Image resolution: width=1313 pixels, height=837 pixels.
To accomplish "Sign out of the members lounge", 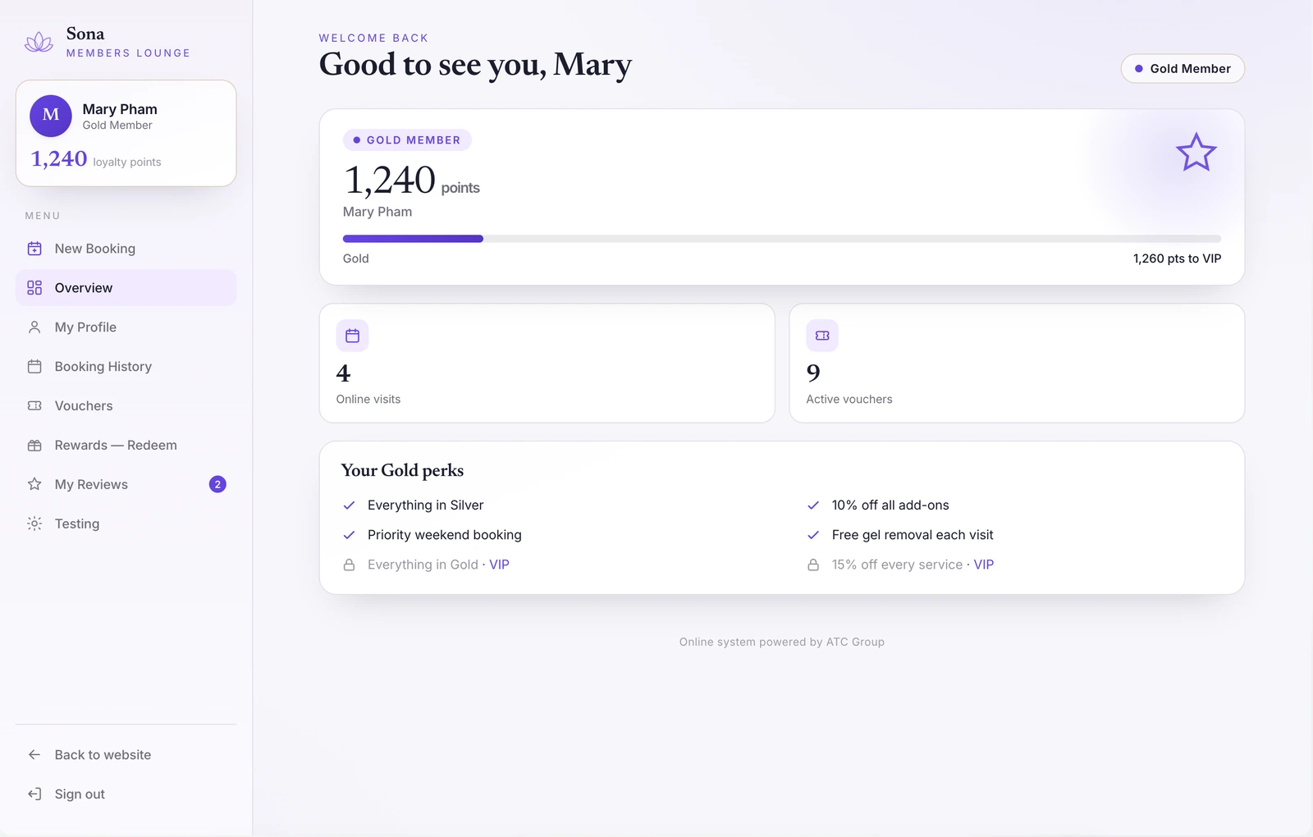I will click(126, 794).
